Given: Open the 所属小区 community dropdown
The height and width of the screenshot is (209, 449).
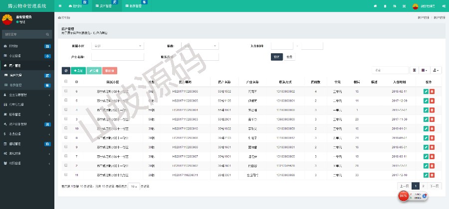Looking at the screenshot, I should point(117,46).
